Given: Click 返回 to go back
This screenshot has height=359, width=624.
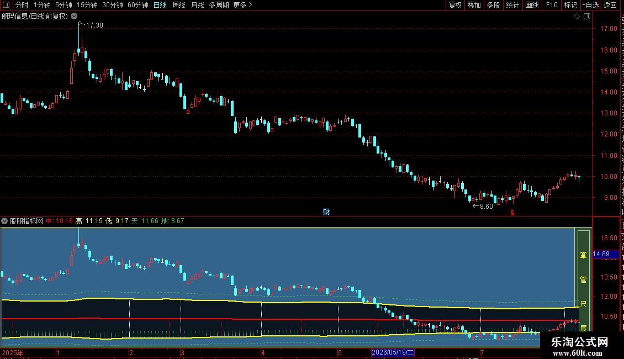Looking at the screenshot, I should pyautogui.click(x=610, y=5).
